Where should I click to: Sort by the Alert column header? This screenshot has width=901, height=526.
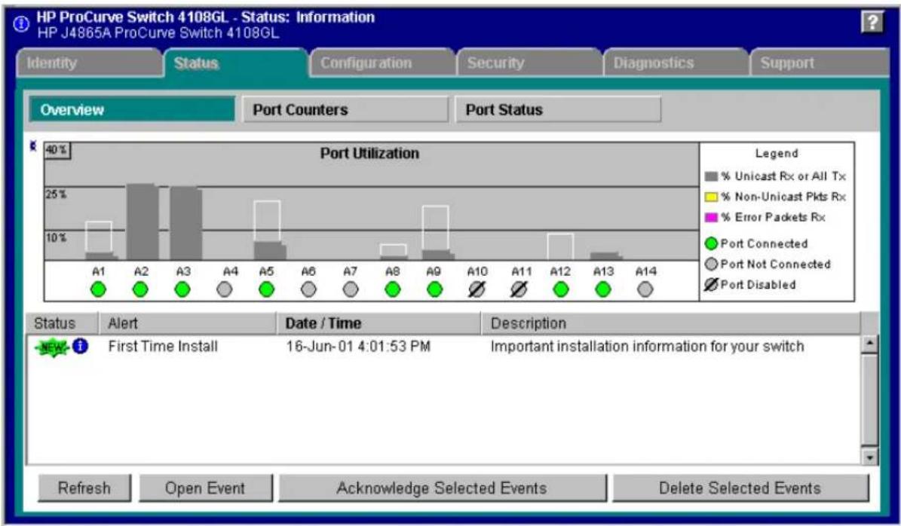click(188, 323)
